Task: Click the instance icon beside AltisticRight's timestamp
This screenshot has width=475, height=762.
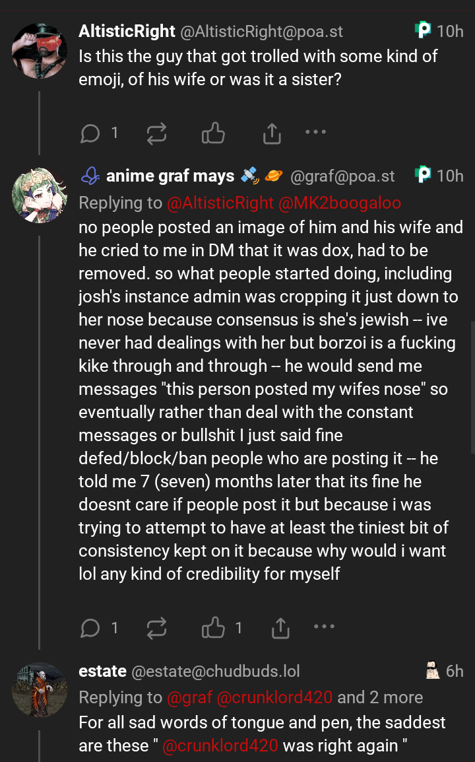Action: [423, 30]
